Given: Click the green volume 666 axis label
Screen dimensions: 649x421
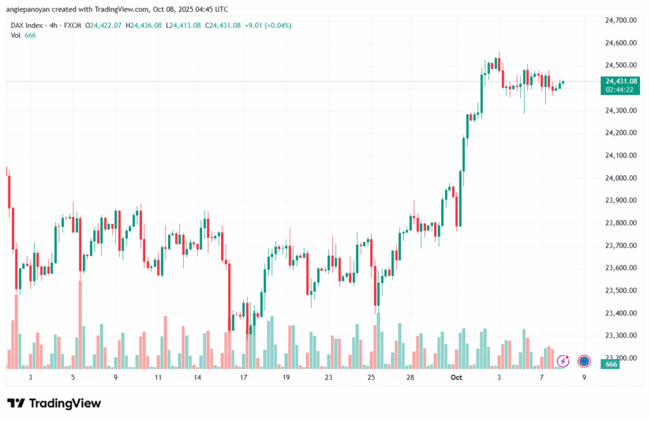Looking at the screenshot, I should tap(611, 364).
